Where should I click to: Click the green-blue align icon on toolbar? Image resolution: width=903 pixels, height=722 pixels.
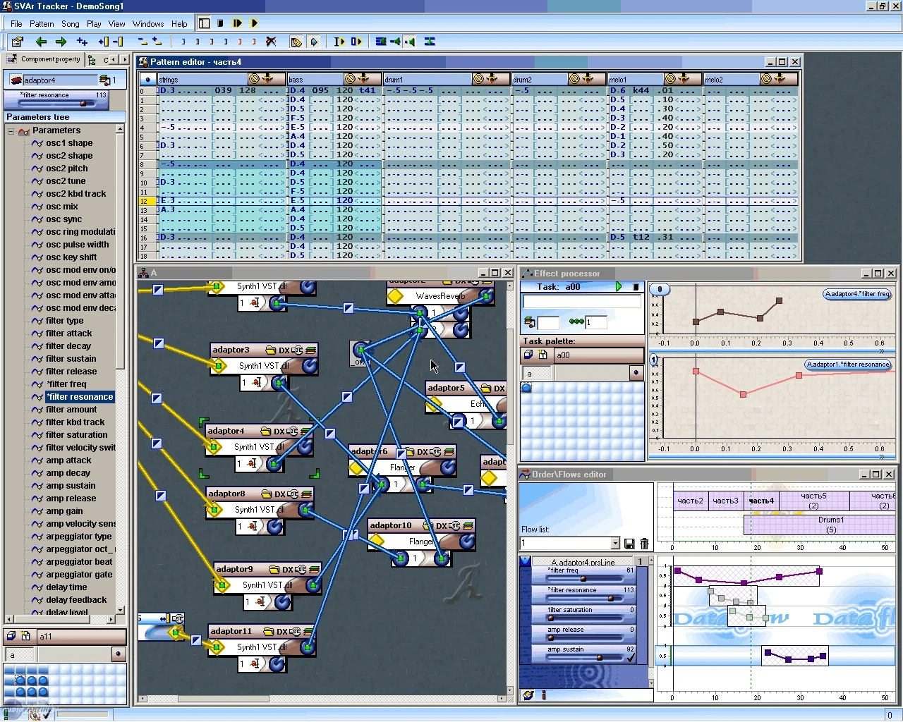430,42
